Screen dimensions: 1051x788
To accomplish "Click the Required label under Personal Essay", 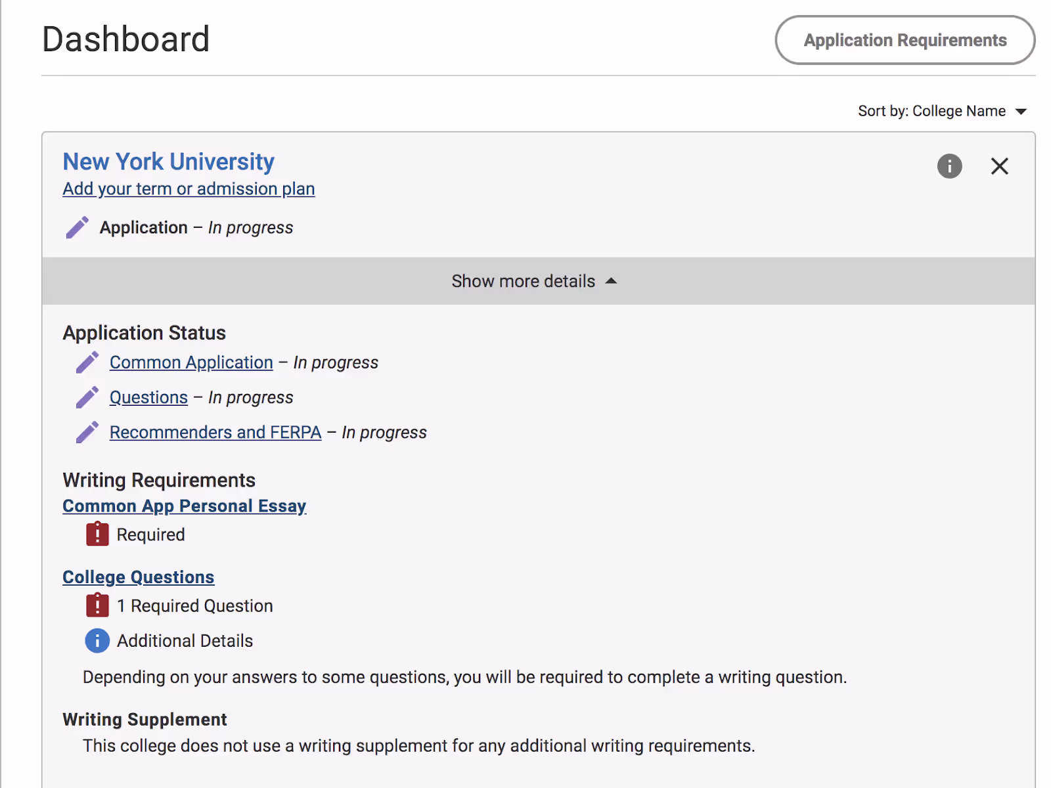I will pyautogui.click(x=151, y=535).
